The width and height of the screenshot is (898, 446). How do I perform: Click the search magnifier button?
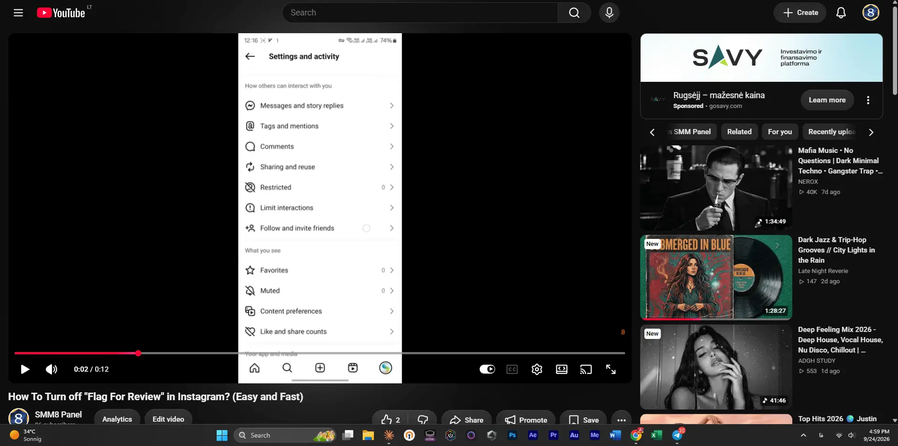tap(574, 13)
